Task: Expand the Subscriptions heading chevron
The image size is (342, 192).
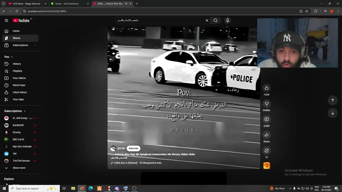Action: click(25, 111)
